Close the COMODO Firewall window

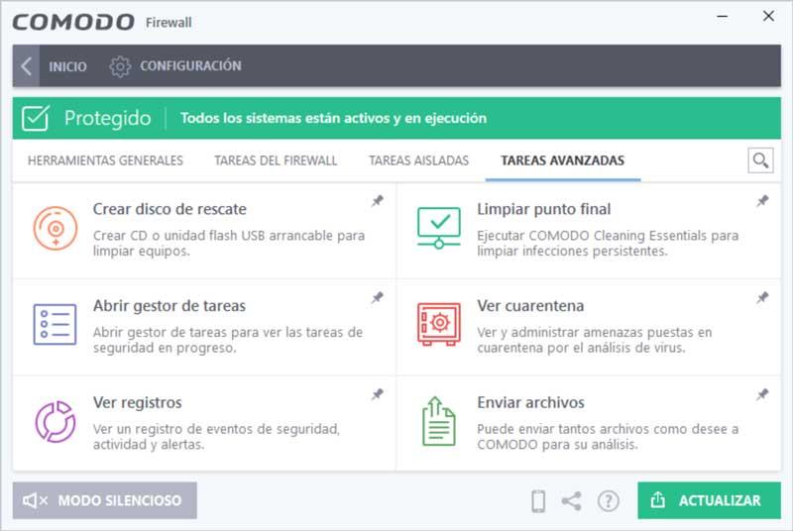point(768,16)
